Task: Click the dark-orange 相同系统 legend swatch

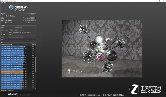Action: 8,91
